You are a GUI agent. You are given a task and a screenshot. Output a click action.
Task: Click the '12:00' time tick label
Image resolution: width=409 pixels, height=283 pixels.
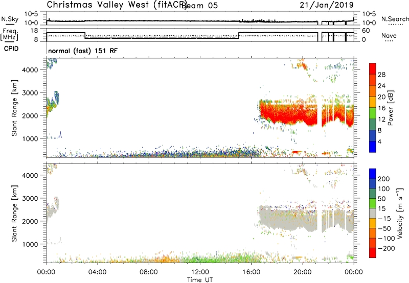click(x=200, y=272)
